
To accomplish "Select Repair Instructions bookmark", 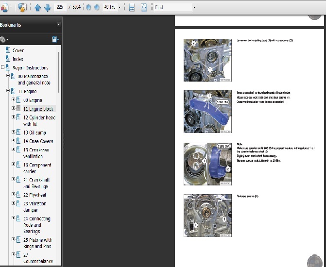I will [x=30, y=68].
